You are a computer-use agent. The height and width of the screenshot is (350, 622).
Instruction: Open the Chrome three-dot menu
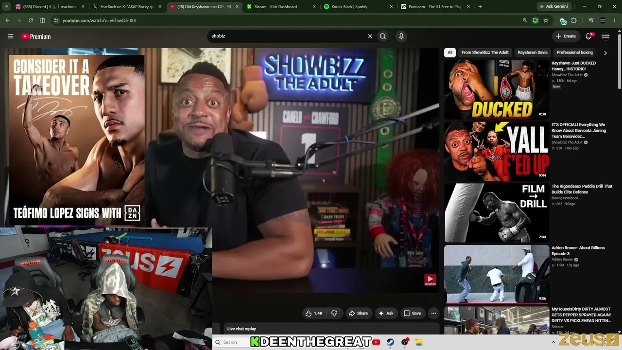(614, 20)
